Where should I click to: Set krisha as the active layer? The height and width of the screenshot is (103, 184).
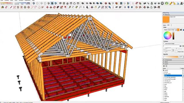(x=164, y=95)
